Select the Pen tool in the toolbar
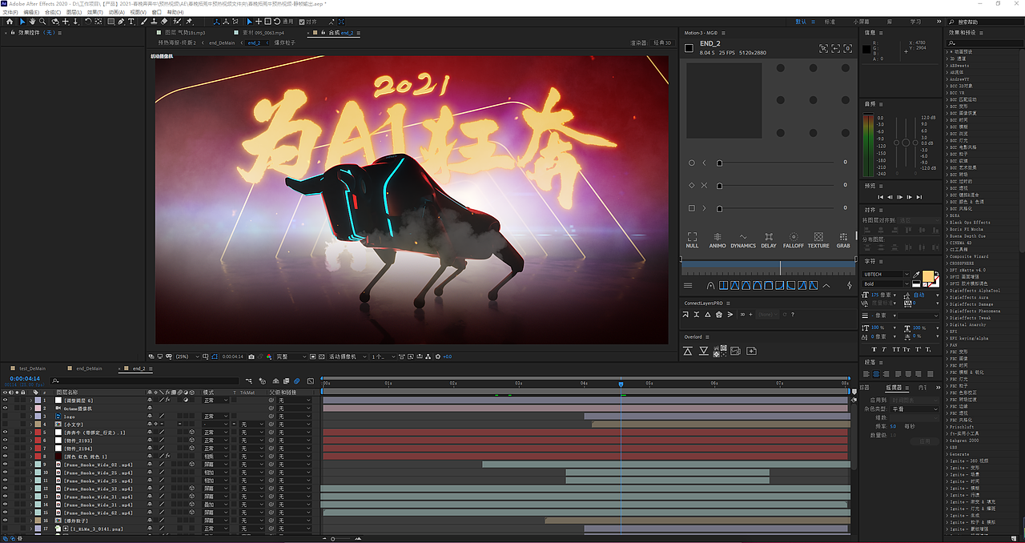1025x543 pixels. pyautogui.click(x=121, y=22)
